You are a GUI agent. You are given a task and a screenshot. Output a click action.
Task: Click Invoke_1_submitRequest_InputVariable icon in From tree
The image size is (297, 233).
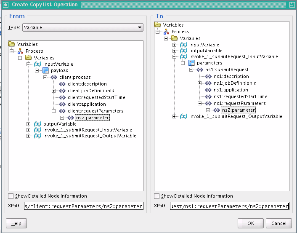coord(37,130)
